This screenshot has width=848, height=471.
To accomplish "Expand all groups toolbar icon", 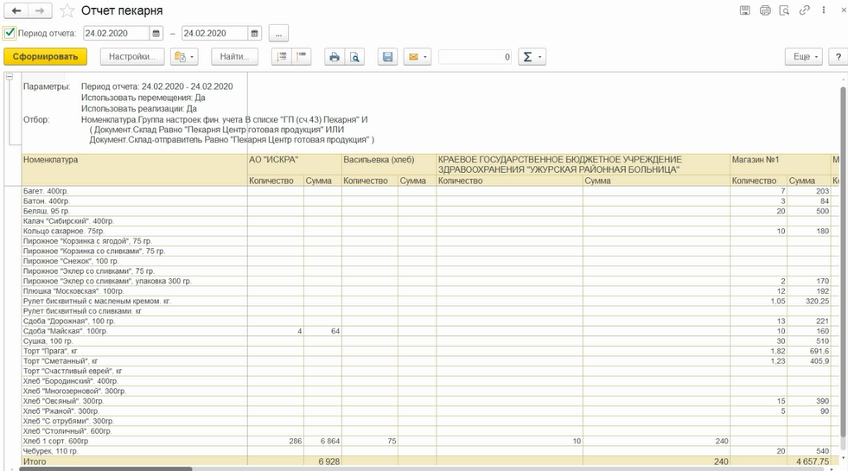I will click(x=281, y=57).
